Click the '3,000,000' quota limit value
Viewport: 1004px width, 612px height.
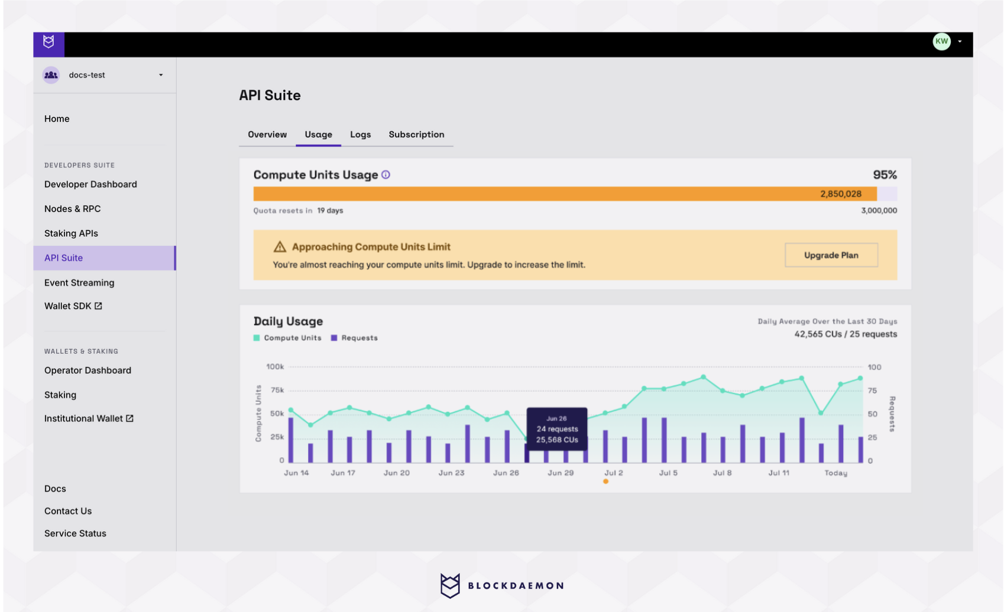[879, 211]
